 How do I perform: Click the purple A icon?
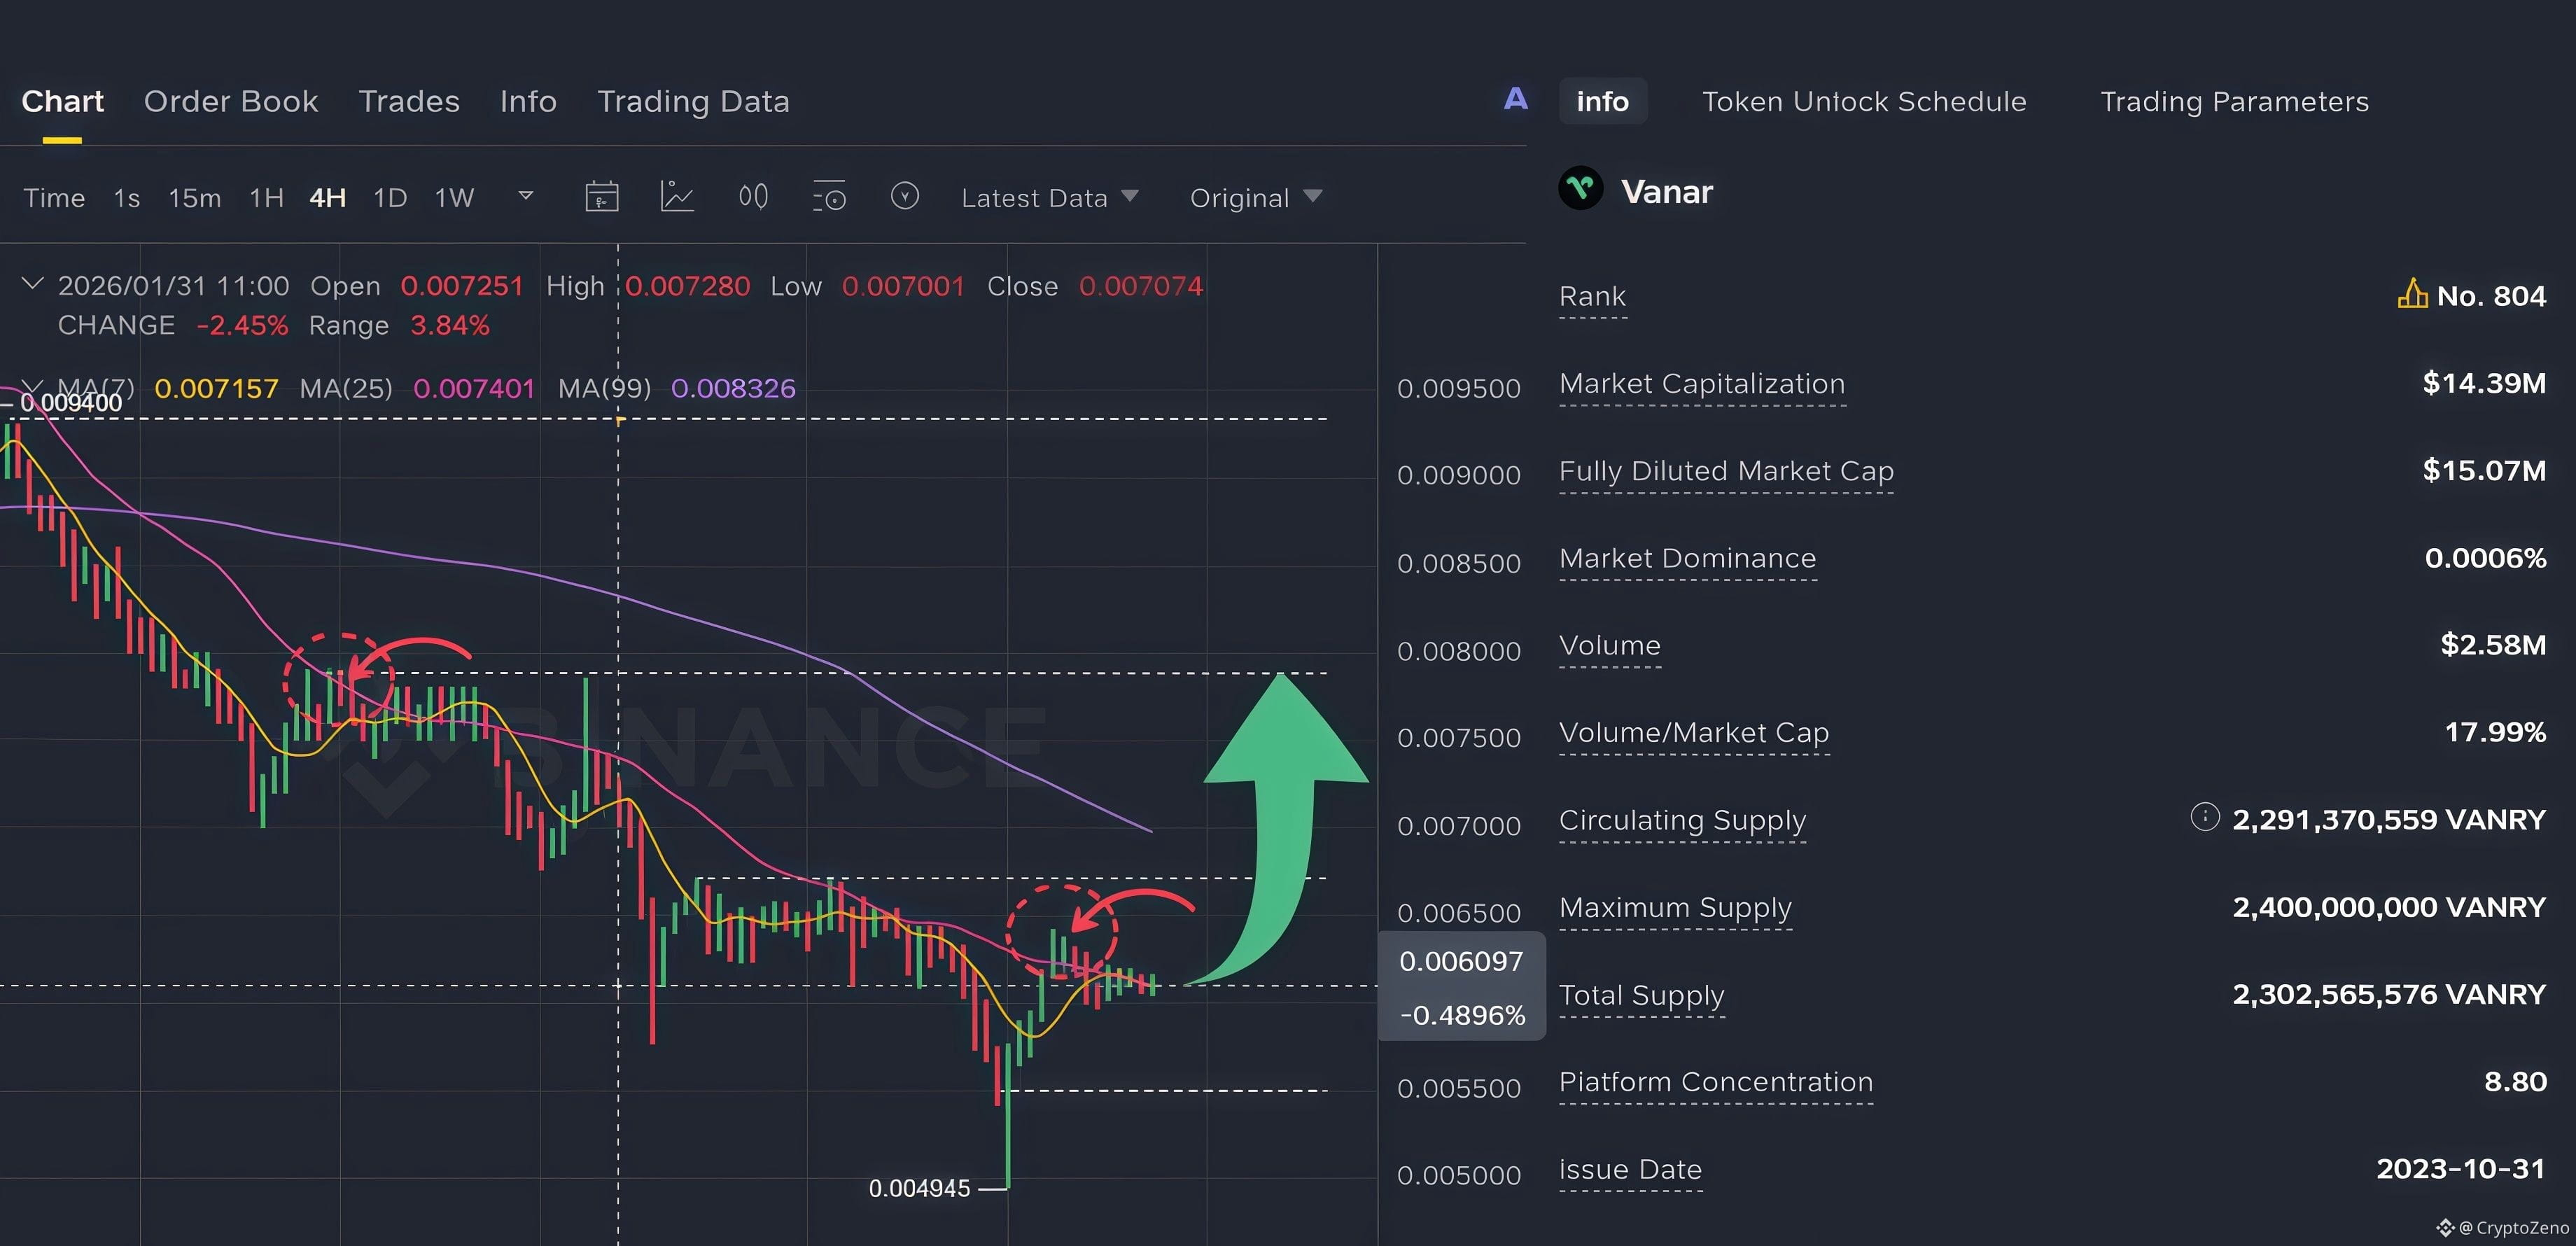point(1515,99)
